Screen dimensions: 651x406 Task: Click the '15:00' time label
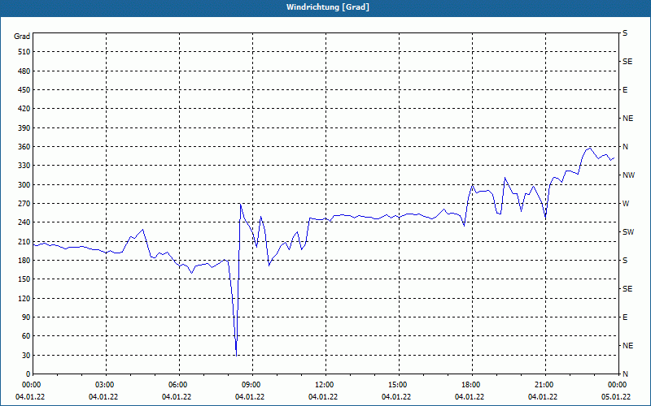397,385
